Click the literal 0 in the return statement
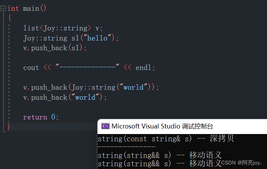 coord(53,117)
